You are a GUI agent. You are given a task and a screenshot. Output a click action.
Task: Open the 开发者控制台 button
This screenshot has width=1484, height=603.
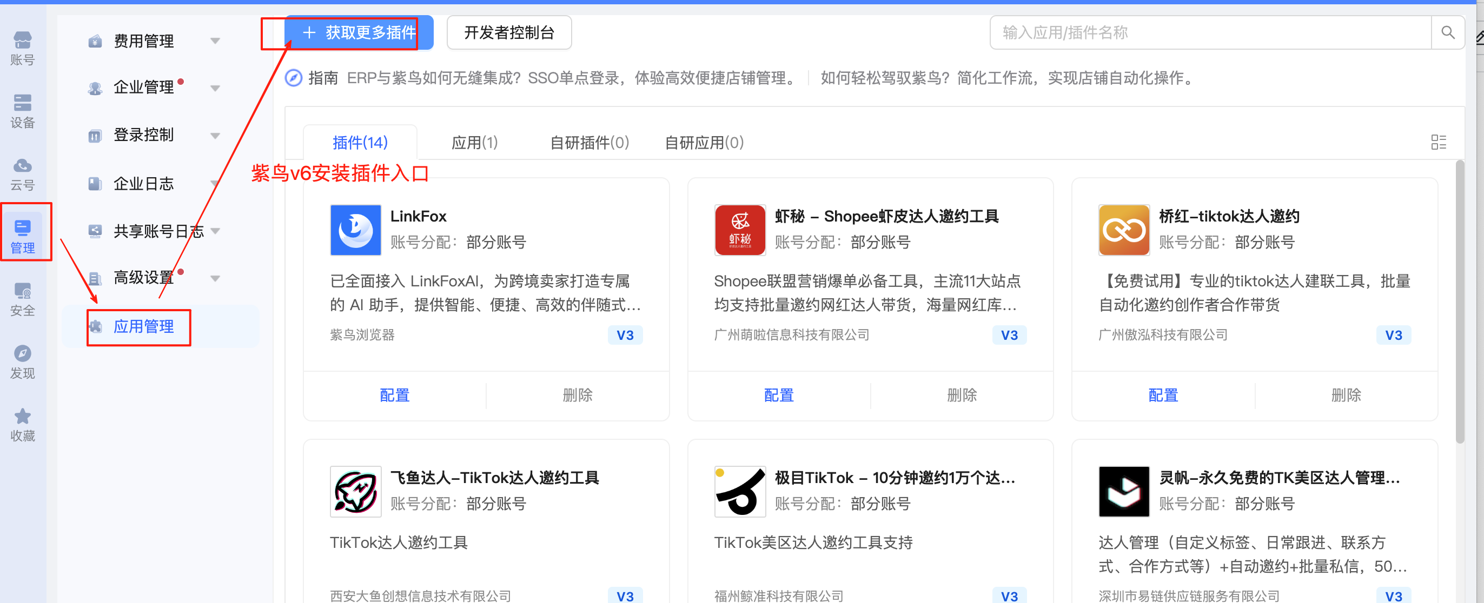click(509, 33)
